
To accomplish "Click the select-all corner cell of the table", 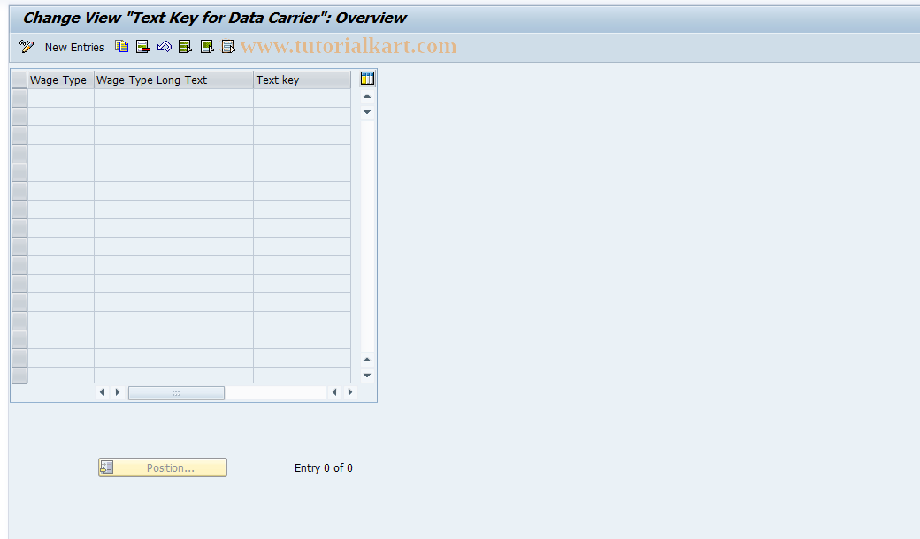I will [x=19, y=80].
